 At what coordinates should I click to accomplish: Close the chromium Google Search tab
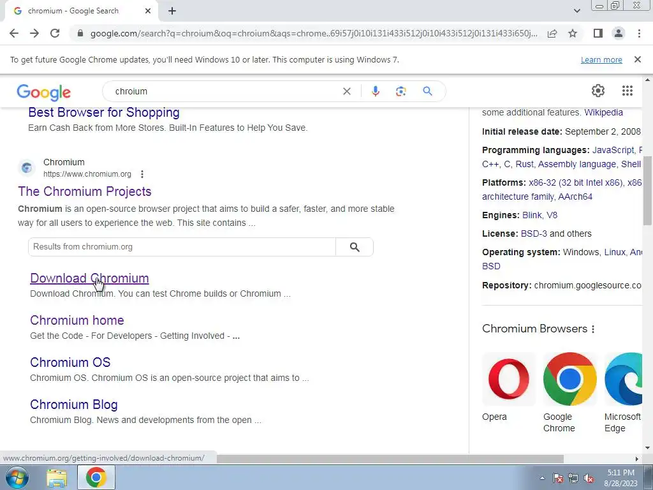(x=148, y=11)
